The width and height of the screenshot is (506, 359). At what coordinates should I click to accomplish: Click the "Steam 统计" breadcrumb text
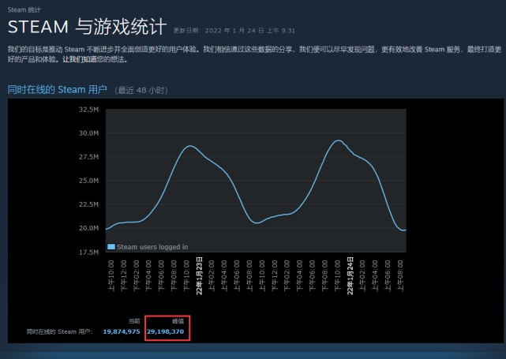click(24, 10)
